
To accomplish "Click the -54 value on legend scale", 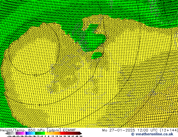I will (9, 136).
